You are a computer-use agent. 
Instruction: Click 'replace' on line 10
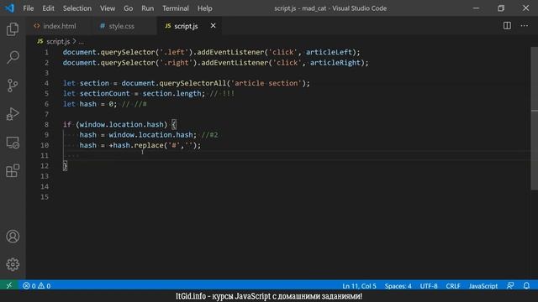point(149,145)
